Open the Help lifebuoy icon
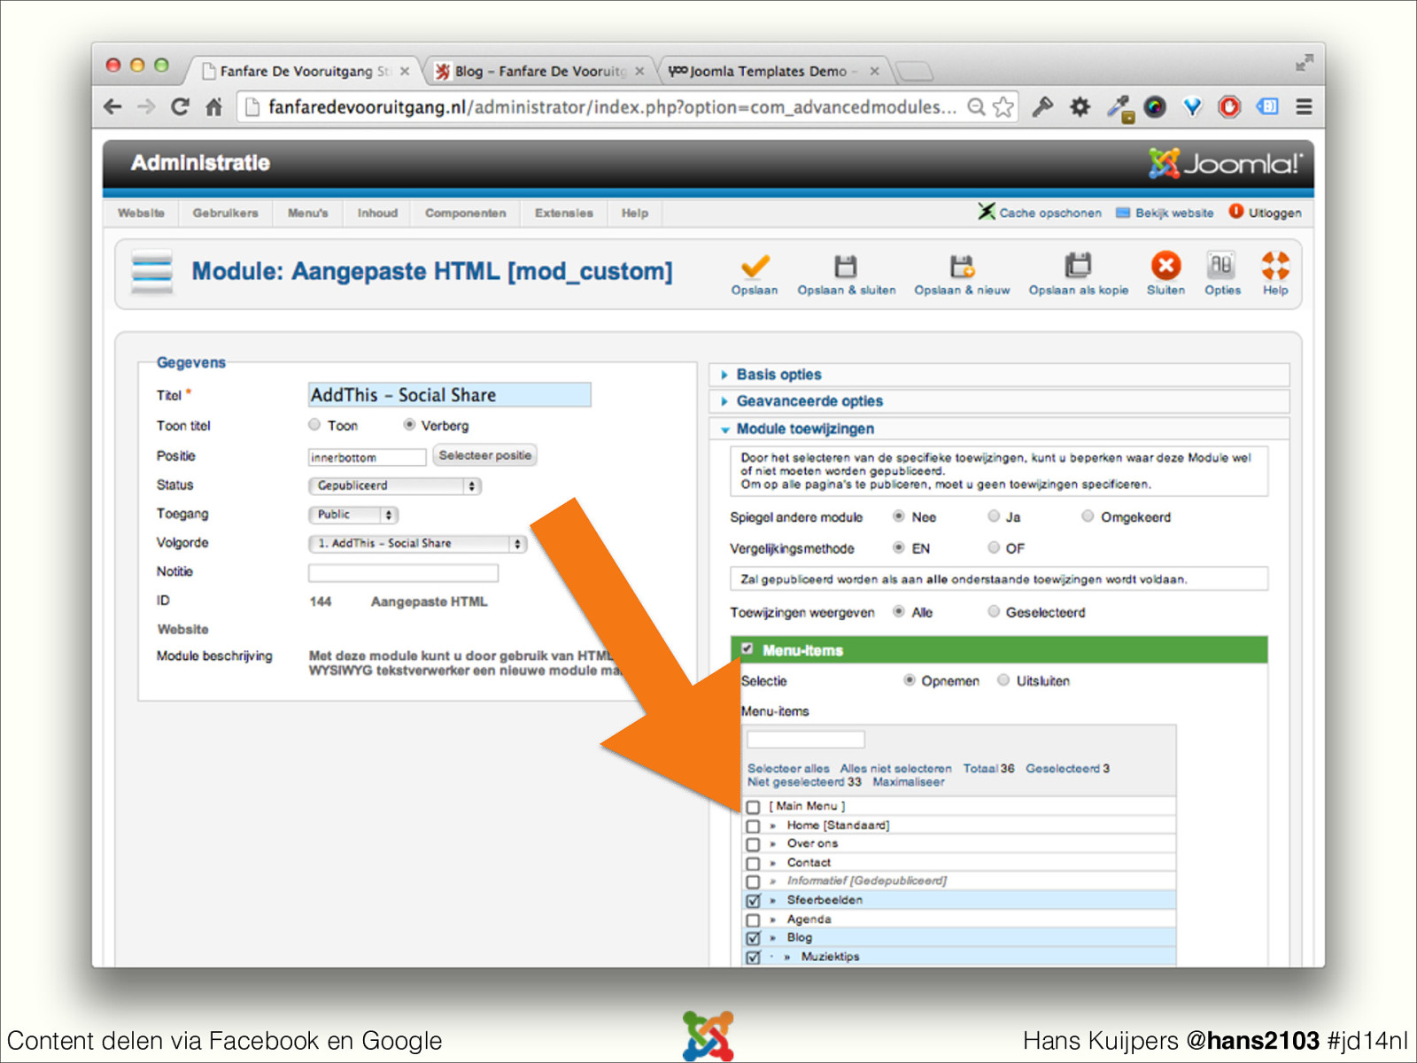 (1275, 266)
